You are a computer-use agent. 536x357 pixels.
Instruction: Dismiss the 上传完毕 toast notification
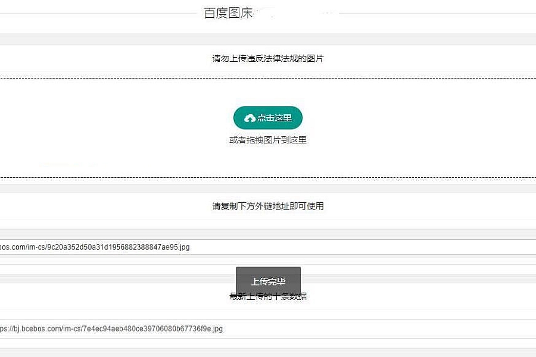coord(268,281)
